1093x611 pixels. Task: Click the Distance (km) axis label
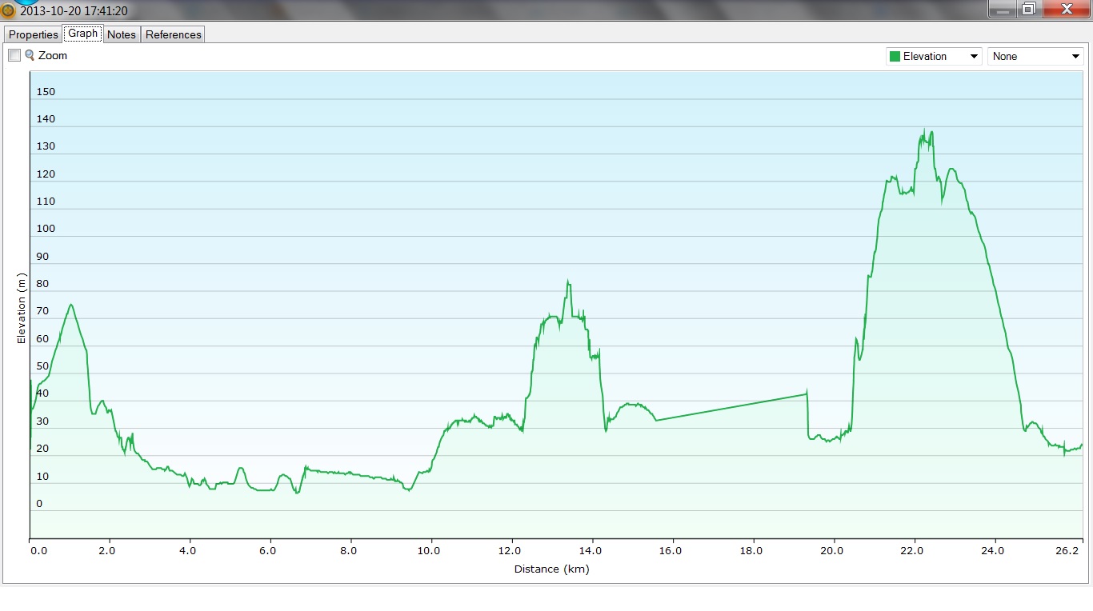point(551,569)
